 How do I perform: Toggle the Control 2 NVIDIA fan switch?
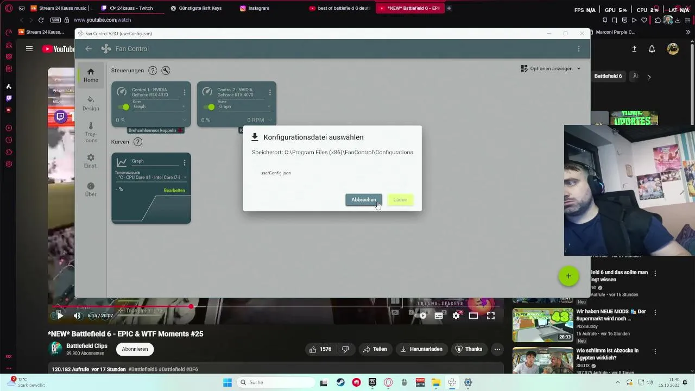(210, 107)
